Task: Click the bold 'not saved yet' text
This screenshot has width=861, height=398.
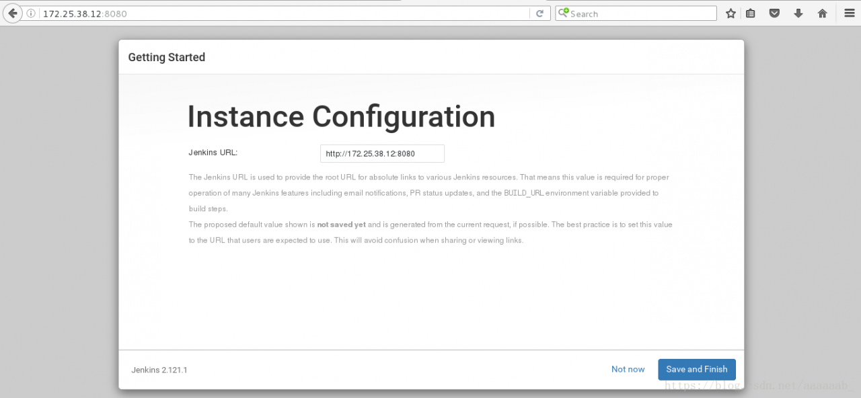Action: [x=341, y=225]
